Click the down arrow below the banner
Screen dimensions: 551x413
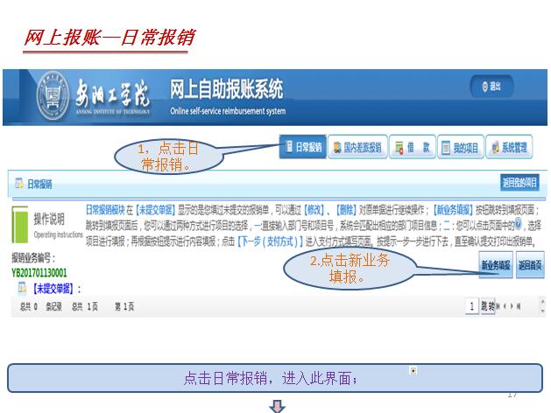point(277,405)
